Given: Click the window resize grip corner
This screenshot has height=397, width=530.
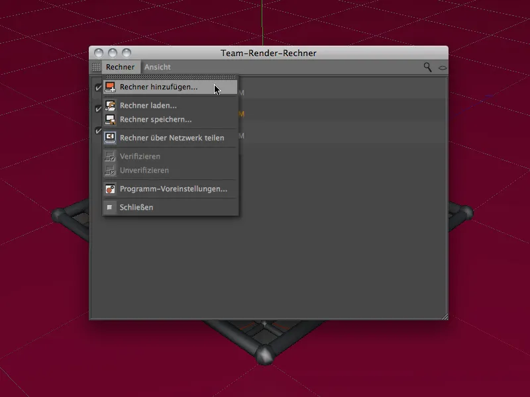Looking at the screenshot, I should pyautogui.click(x=445, y=316).
